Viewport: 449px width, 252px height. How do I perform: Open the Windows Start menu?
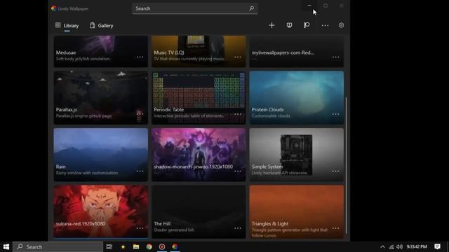[6, 246]
